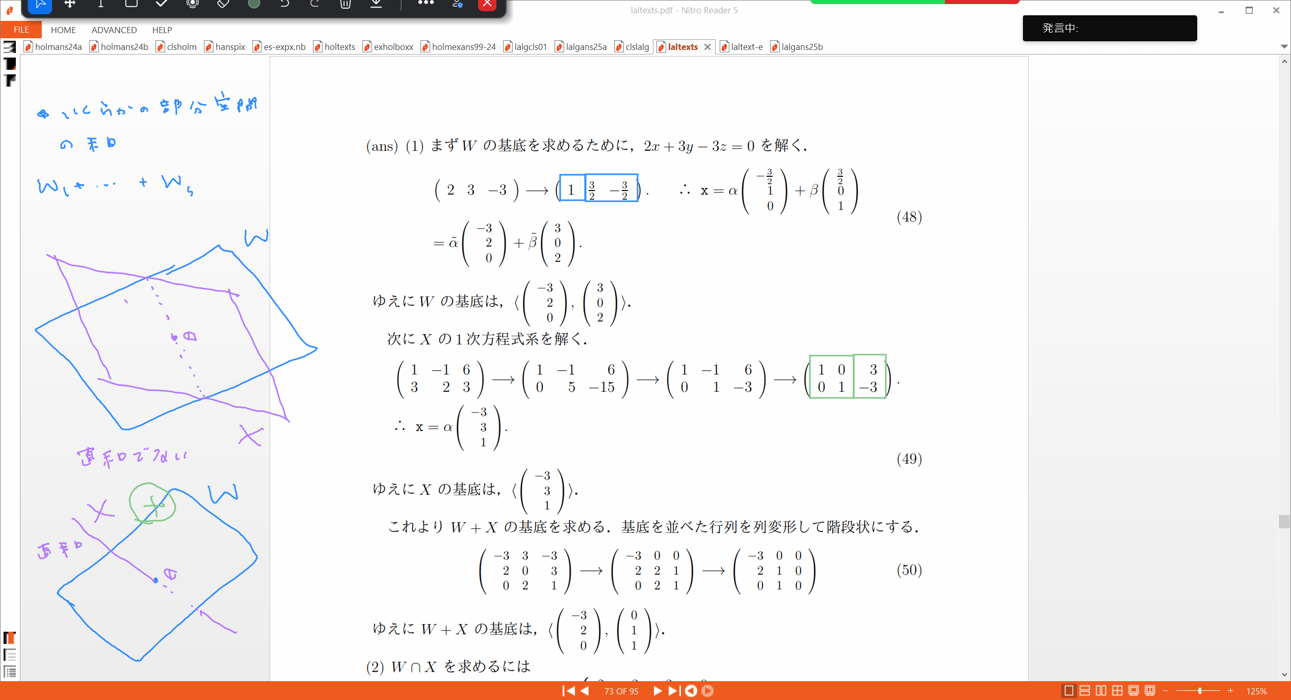Go to the previous page
Screen dimensions: 1291x700
tap(585, 691)
